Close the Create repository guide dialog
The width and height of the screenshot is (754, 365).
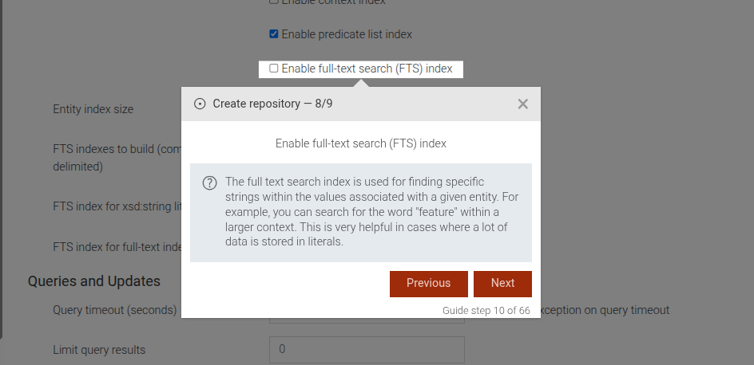(523, 104)
